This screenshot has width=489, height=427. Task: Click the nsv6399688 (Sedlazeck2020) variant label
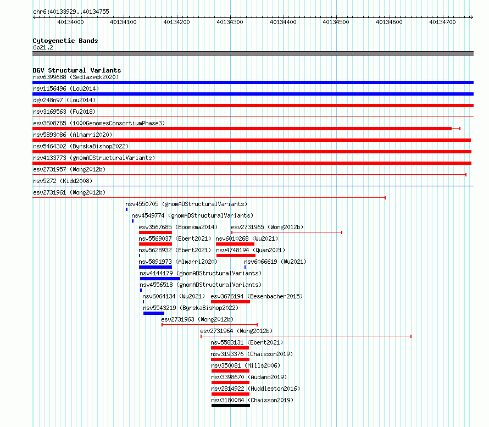point(76,77)
